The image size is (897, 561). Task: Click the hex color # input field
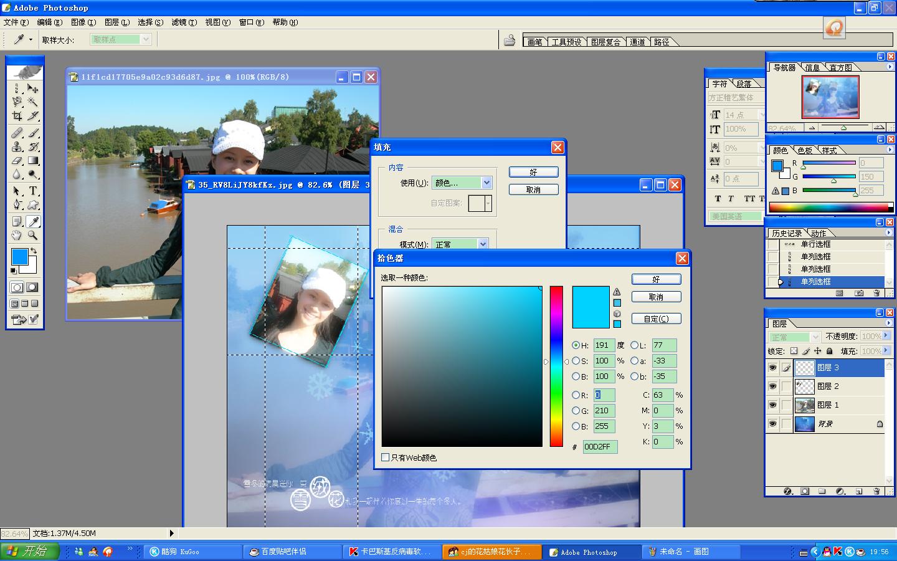pos(600,447)
